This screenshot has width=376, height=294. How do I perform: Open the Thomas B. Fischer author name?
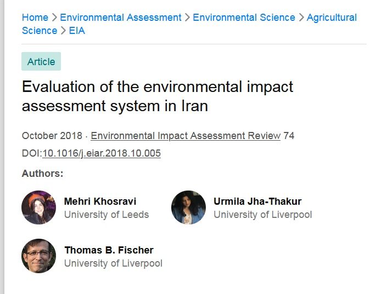click(x=109, y=250)
